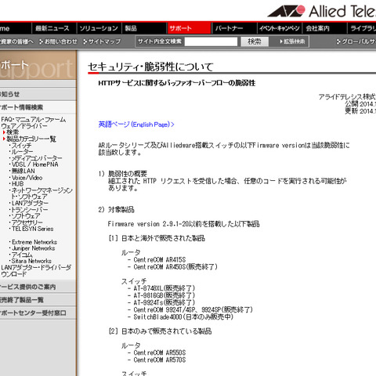Open LANアダプター・ドライバーダウンロード link
Image resolution: width=376 pixels, height=376 pixels.
tap(36, 271)
